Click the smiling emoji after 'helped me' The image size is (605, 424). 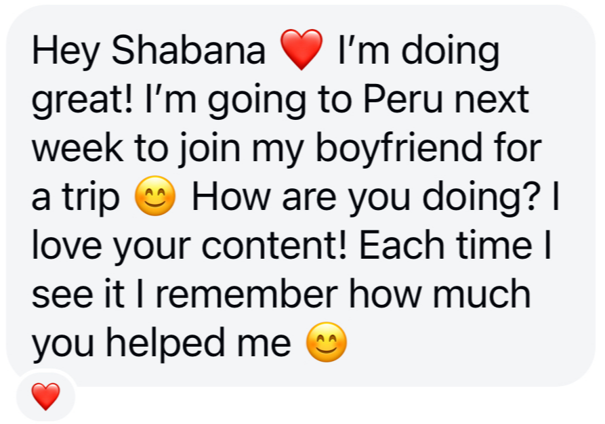(x=327, y=342)
